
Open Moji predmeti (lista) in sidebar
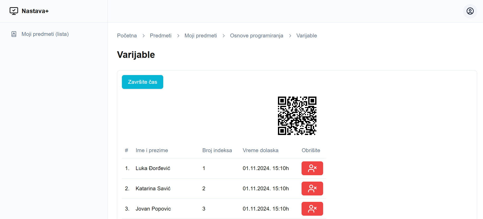[45, 34]
